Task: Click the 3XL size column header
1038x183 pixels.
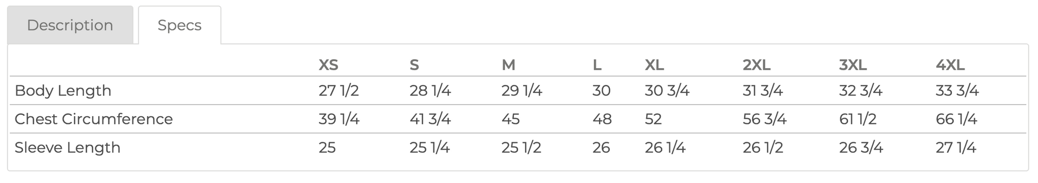Action: coord(853,65)
